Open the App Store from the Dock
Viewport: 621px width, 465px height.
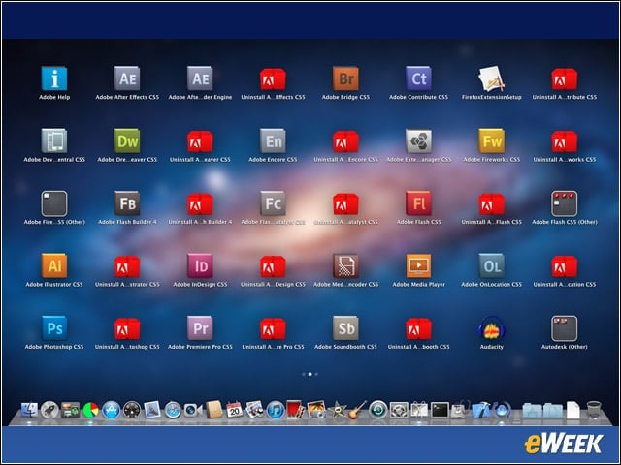[x=112, y=411]
